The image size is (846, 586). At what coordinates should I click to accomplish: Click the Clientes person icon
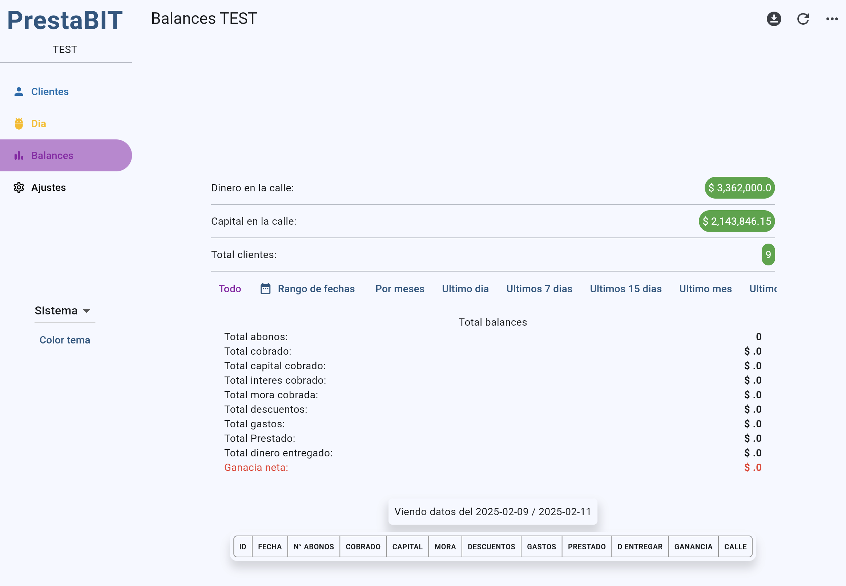coord(19,91)
